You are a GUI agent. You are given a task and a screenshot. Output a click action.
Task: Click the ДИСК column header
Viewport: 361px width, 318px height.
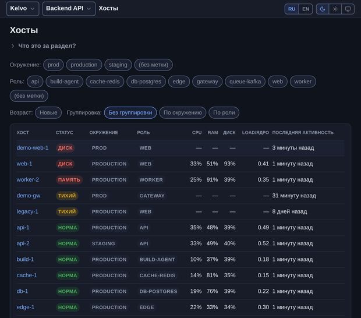tap(229, 133)
